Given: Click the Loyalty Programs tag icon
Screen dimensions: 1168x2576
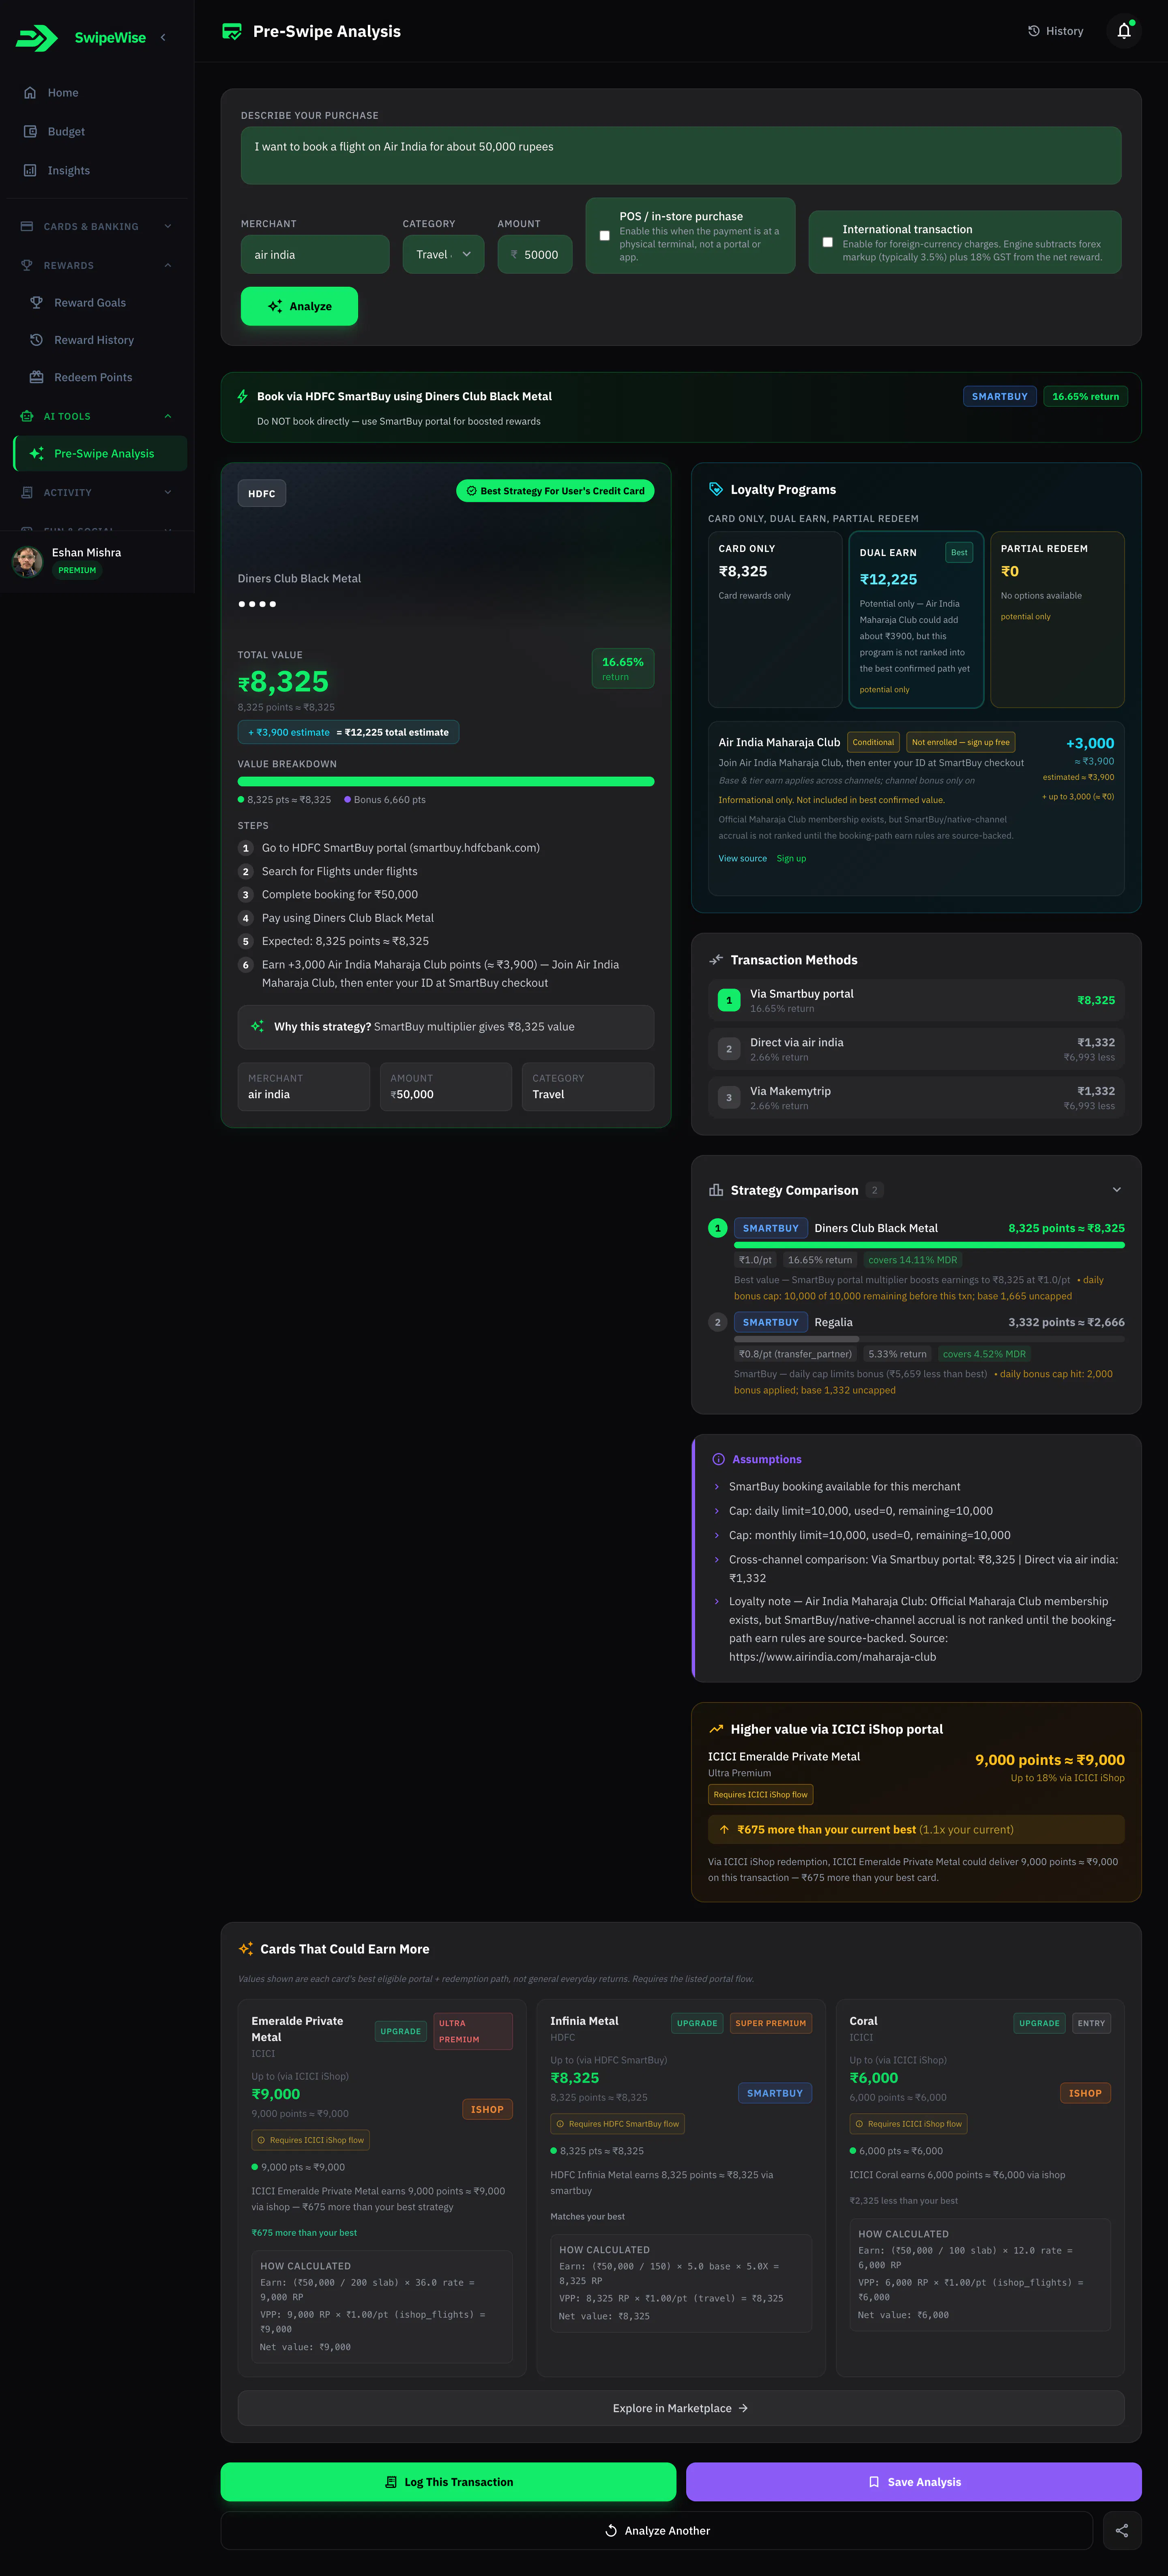Looking at the screenshot, I should 716,490.
